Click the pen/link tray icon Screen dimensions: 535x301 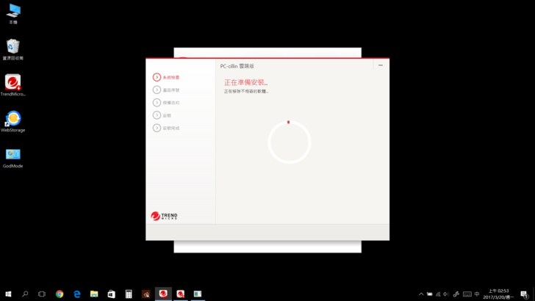(x=456, y=294)
